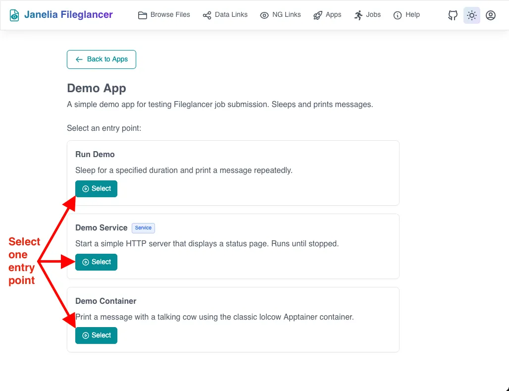509x391 pixels.
Task: Open the Jobs menu item
Action: tap(373, 15)
